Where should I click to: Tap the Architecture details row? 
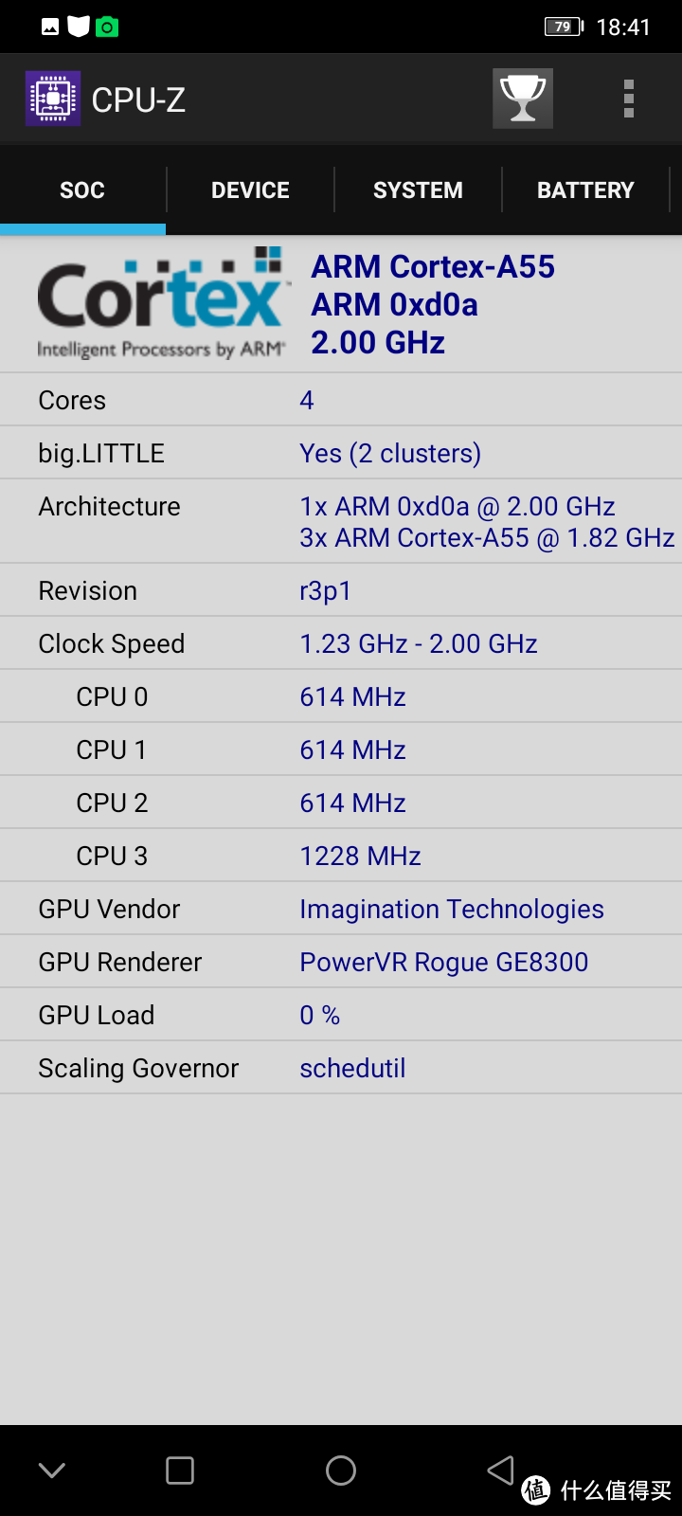(x=341, y=521)
